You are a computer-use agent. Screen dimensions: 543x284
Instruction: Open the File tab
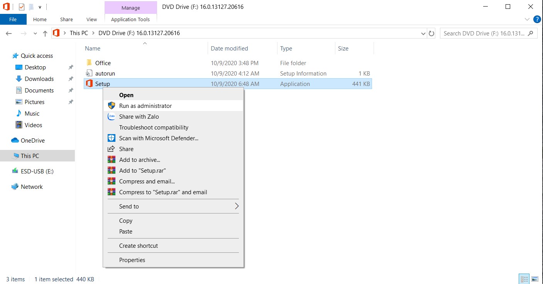[x=13, y=19]
